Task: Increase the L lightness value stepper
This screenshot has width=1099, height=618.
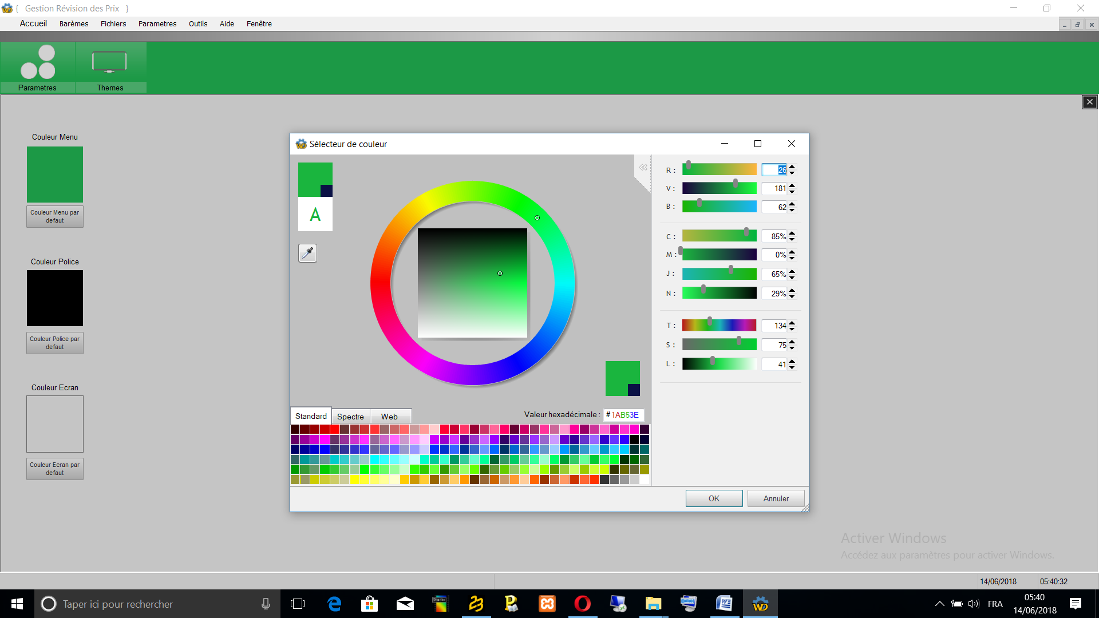Action: 792,361
